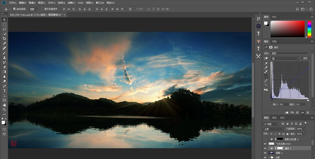Select the Rectangular Marquee tool
The image size is (315, 159).
click(x=4, y=24)
